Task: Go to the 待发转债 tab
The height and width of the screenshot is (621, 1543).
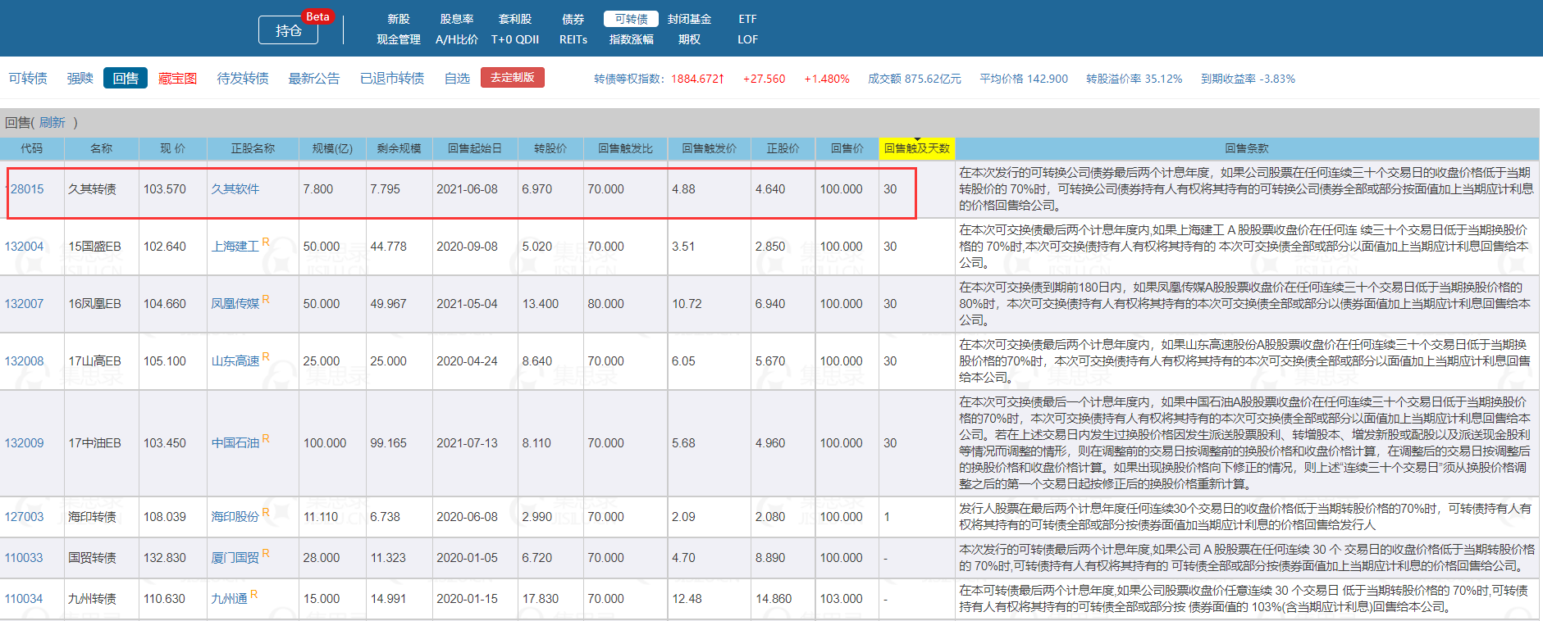Action: [x=242, y=79]
